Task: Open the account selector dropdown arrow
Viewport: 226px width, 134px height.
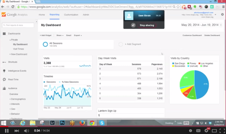Action: 215,15
